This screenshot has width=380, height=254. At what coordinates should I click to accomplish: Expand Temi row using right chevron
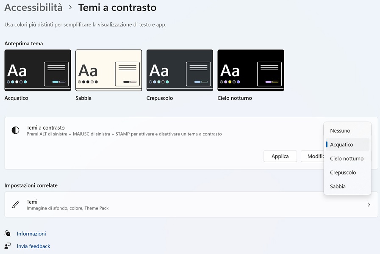click(x=369, y=205)
